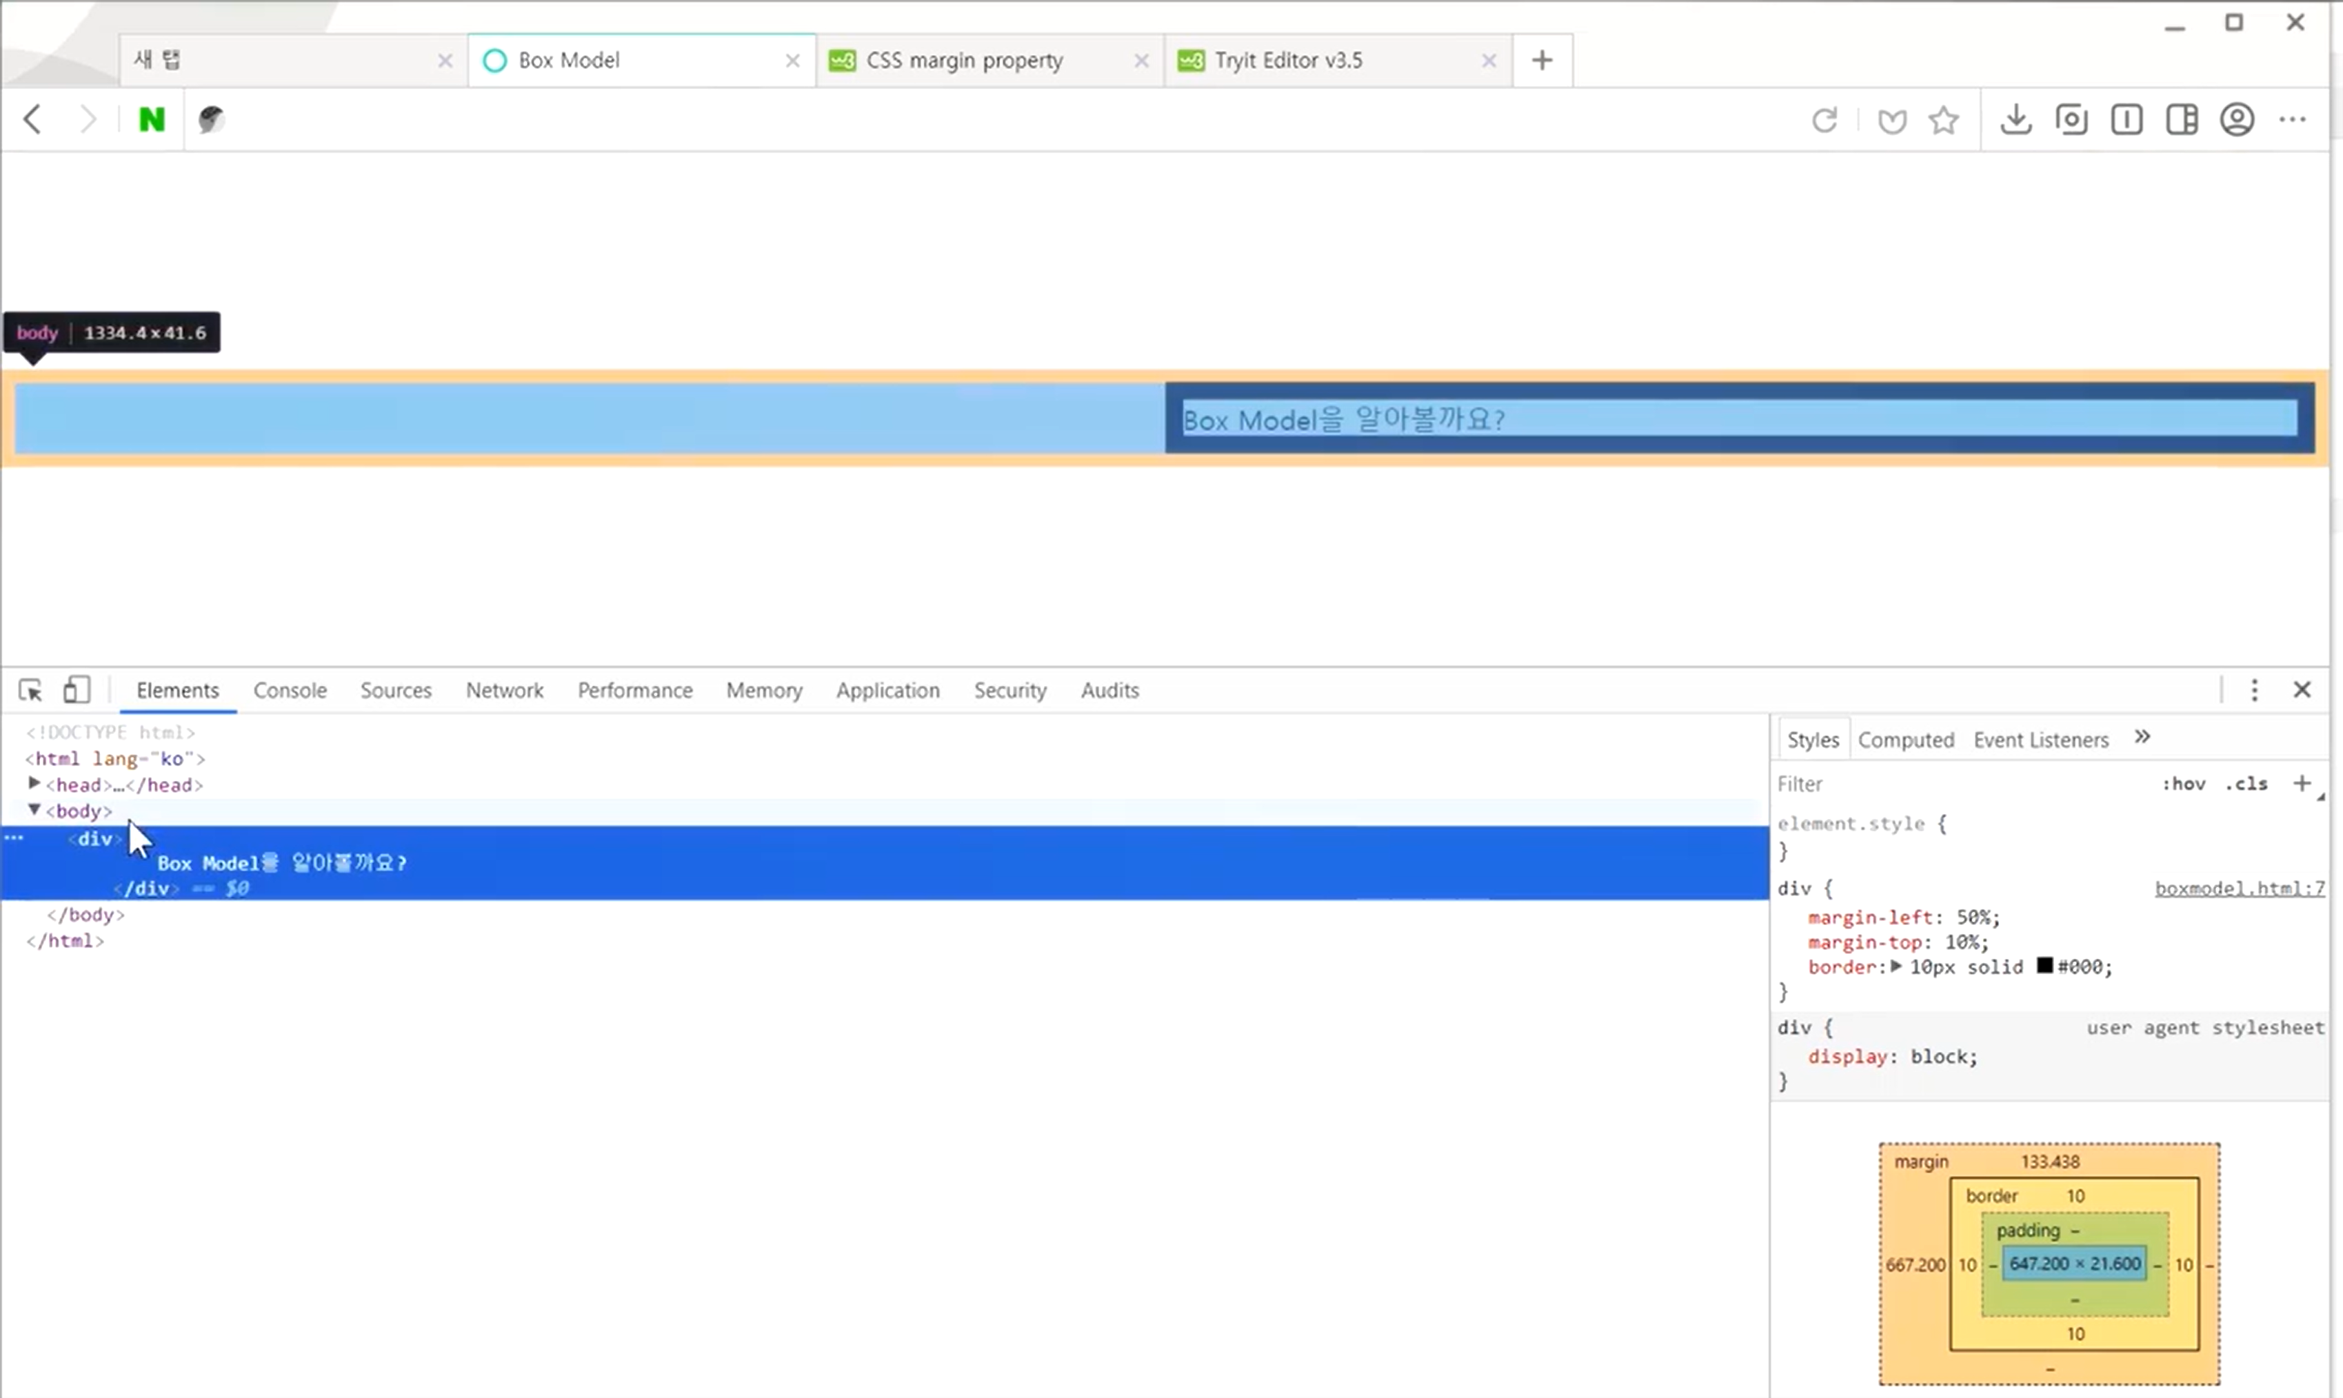Open DevTools three-dot customize menu
This screenshot has width=2343, height=1398.
(2255, 691)
